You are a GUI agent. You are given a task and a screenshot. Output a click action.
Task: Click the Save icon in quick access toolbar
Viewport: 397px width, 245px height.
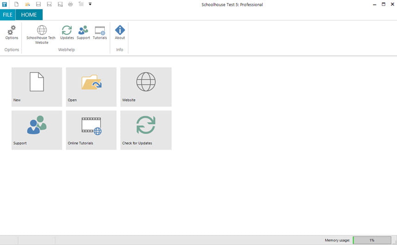(x=38, y=4)
